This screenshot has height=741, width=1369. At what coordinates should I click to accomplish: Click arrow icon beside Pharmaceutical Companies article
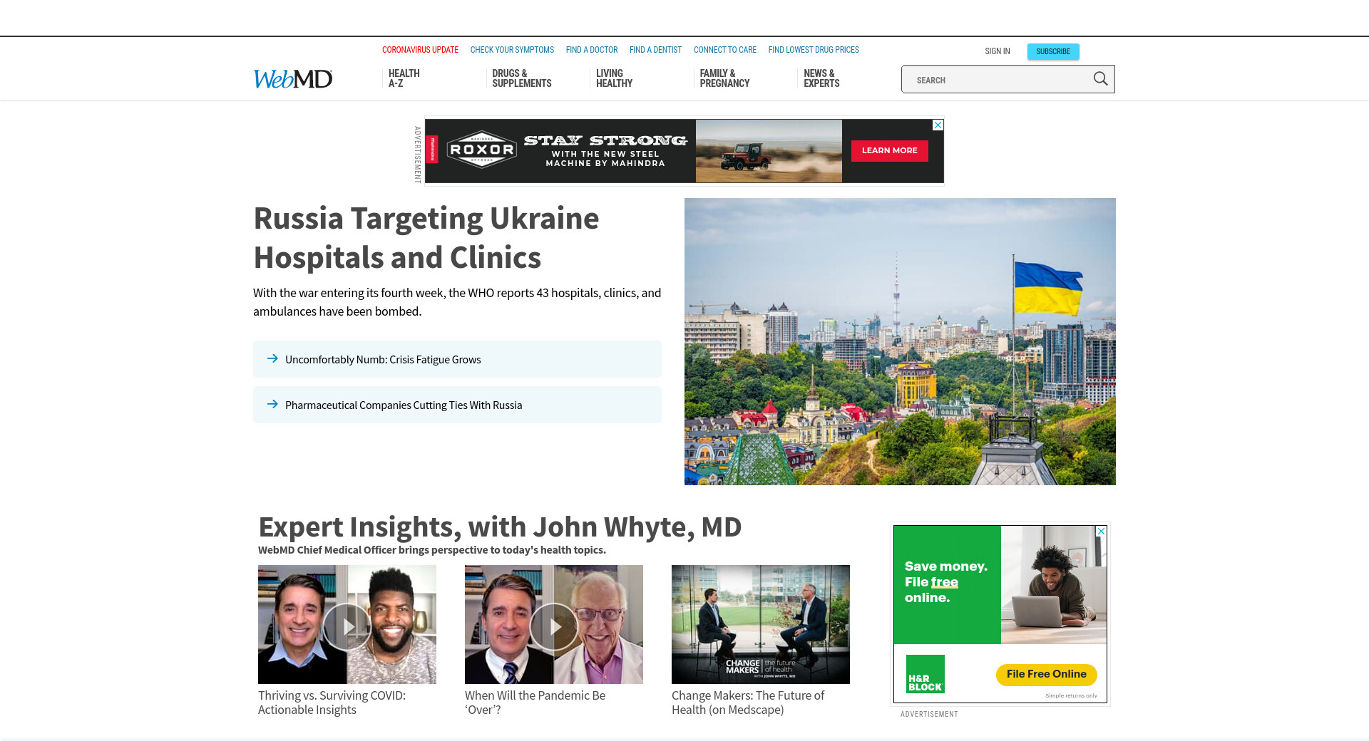pyautogui.click(x=272, y=405)
